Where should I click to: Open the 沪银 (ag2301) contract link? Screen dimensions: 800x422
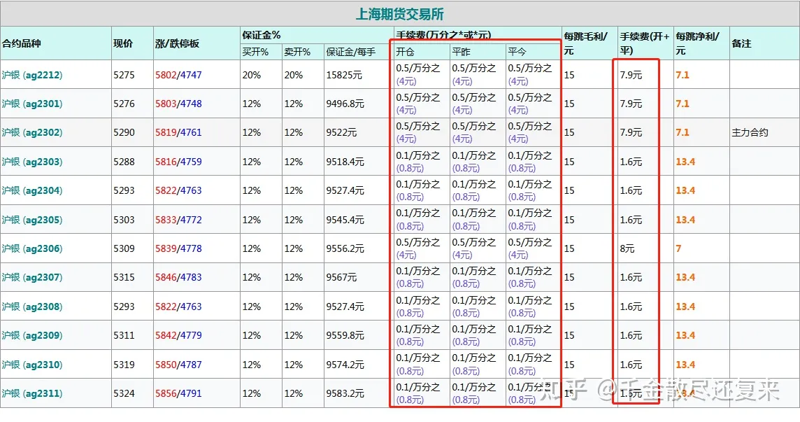pos(31,104)
